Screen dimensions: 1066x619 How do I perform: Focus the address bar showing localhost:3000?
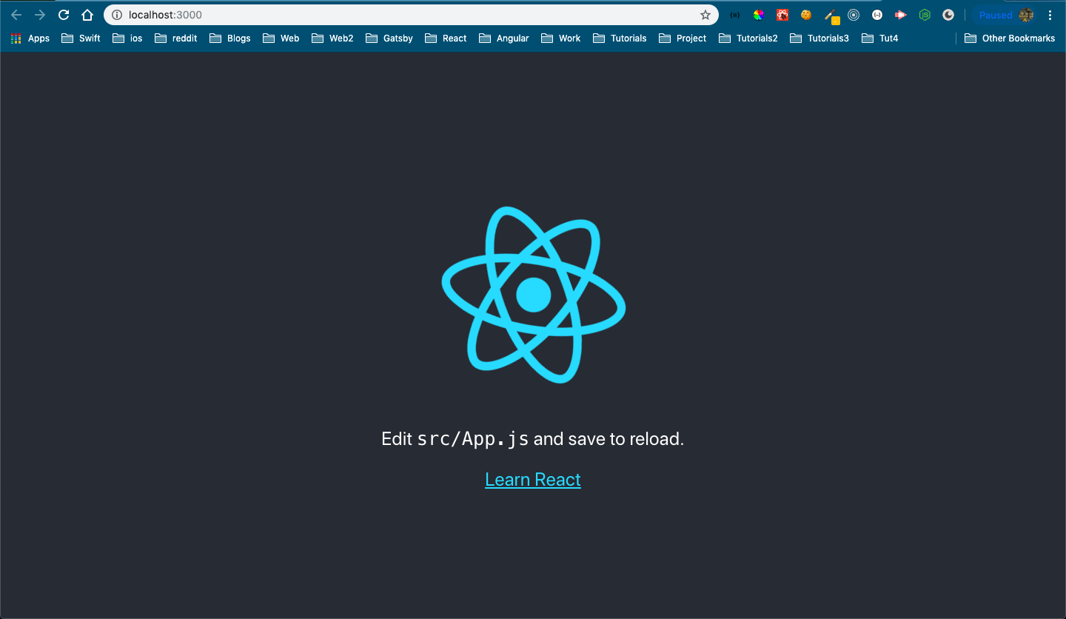pos(411,15)
